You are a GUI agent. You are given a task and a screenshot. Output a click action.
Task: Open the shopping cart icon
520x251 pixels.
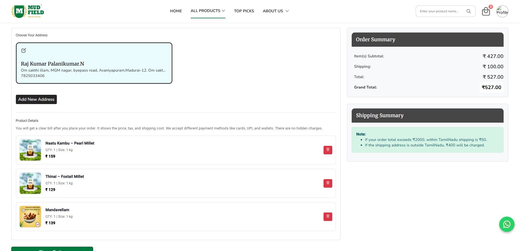(x=486, y=11)
